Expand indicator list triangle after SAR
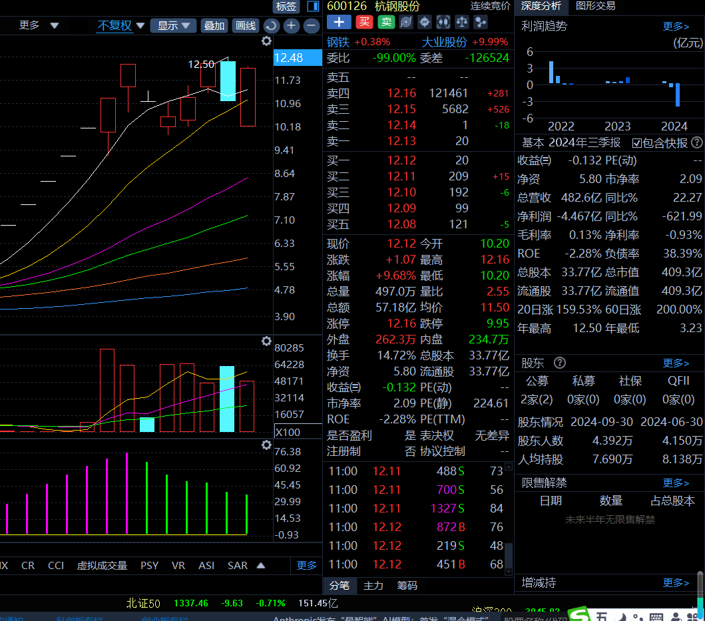Viewport: 705px width, 621px height. (x=261, y=565)
